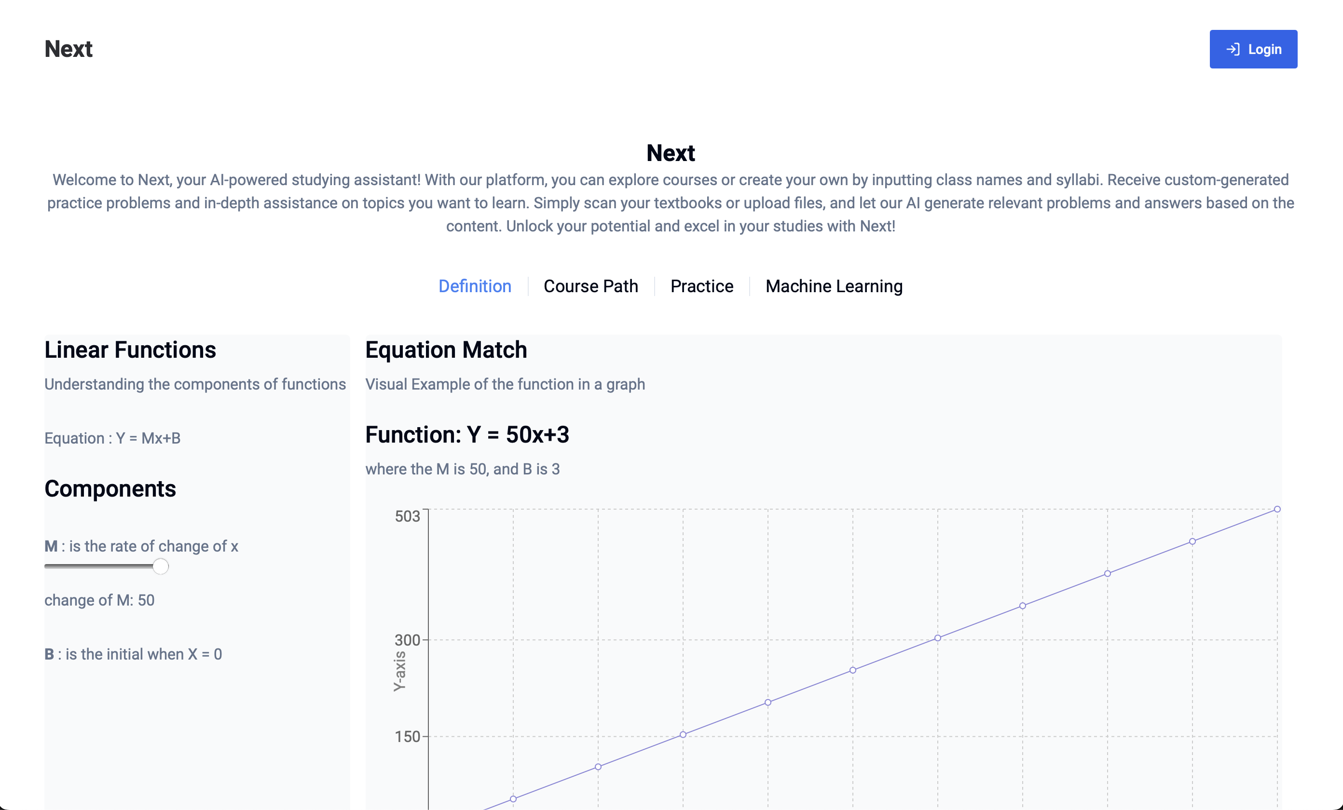This screenshot has height=810, width=1343.
Task: Switch to the Practice tab
Action: (701, 286)
